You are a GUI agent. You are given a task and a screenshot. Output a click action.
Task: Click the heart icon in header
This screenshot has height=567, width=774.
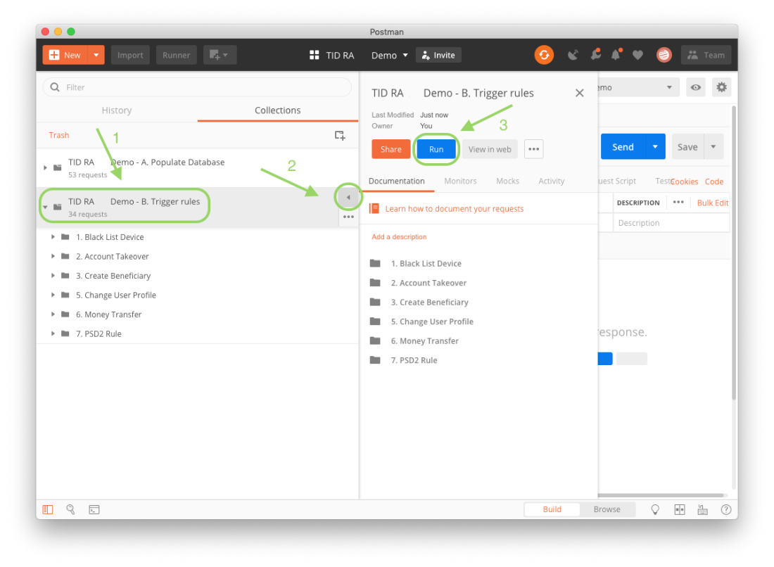637,55
